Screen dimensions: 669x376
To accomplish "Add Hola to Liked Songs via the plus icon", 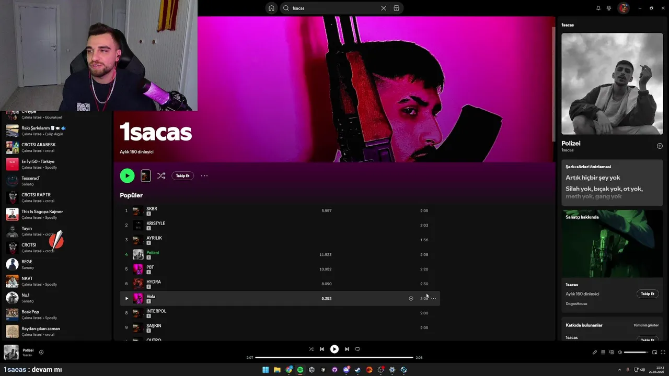I will 411,298.
